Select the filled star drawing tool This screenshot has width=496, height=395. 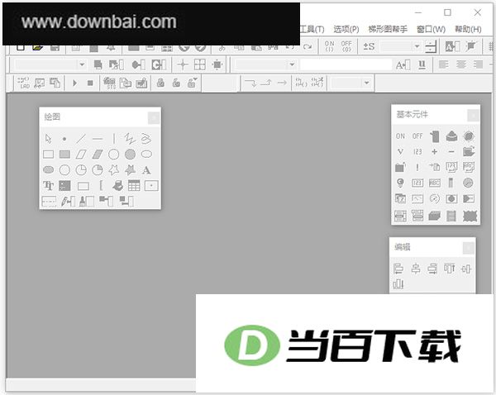point(130,170)
